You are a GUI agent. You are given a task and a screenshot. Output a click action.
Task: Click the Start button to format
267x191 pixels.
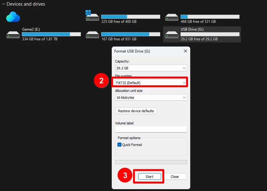tap(149, 177)
